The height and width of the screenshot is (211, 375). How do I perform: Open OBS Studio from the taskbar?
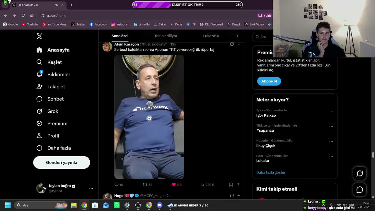pos(138,205)
